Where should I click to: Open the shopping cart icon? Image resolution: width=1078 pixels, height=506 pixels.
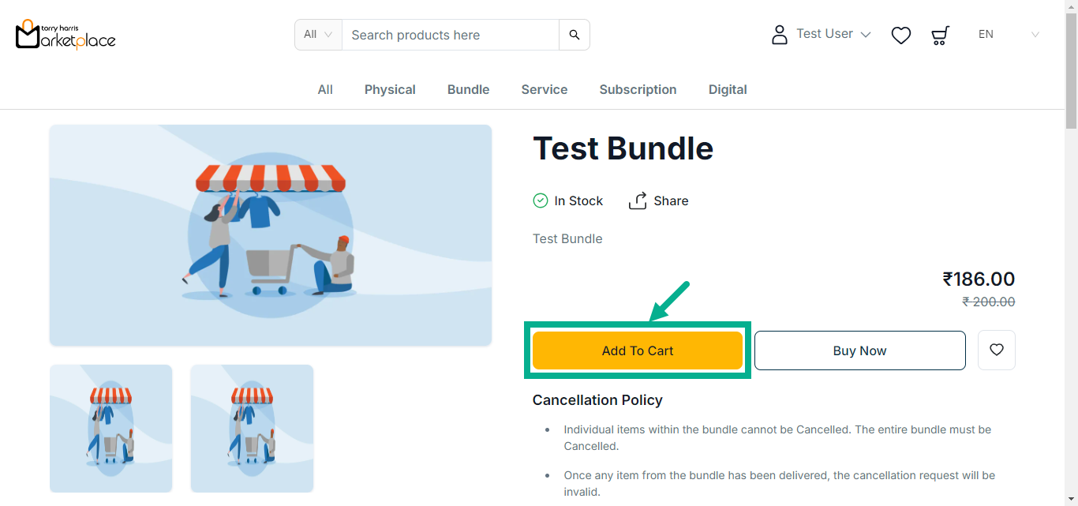tap(940, 35)
